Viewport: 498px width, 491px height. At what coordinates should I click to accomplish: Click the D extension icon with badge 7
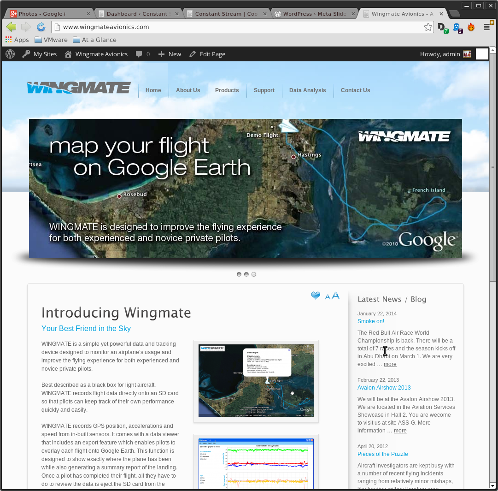click(x=443, y=28)
